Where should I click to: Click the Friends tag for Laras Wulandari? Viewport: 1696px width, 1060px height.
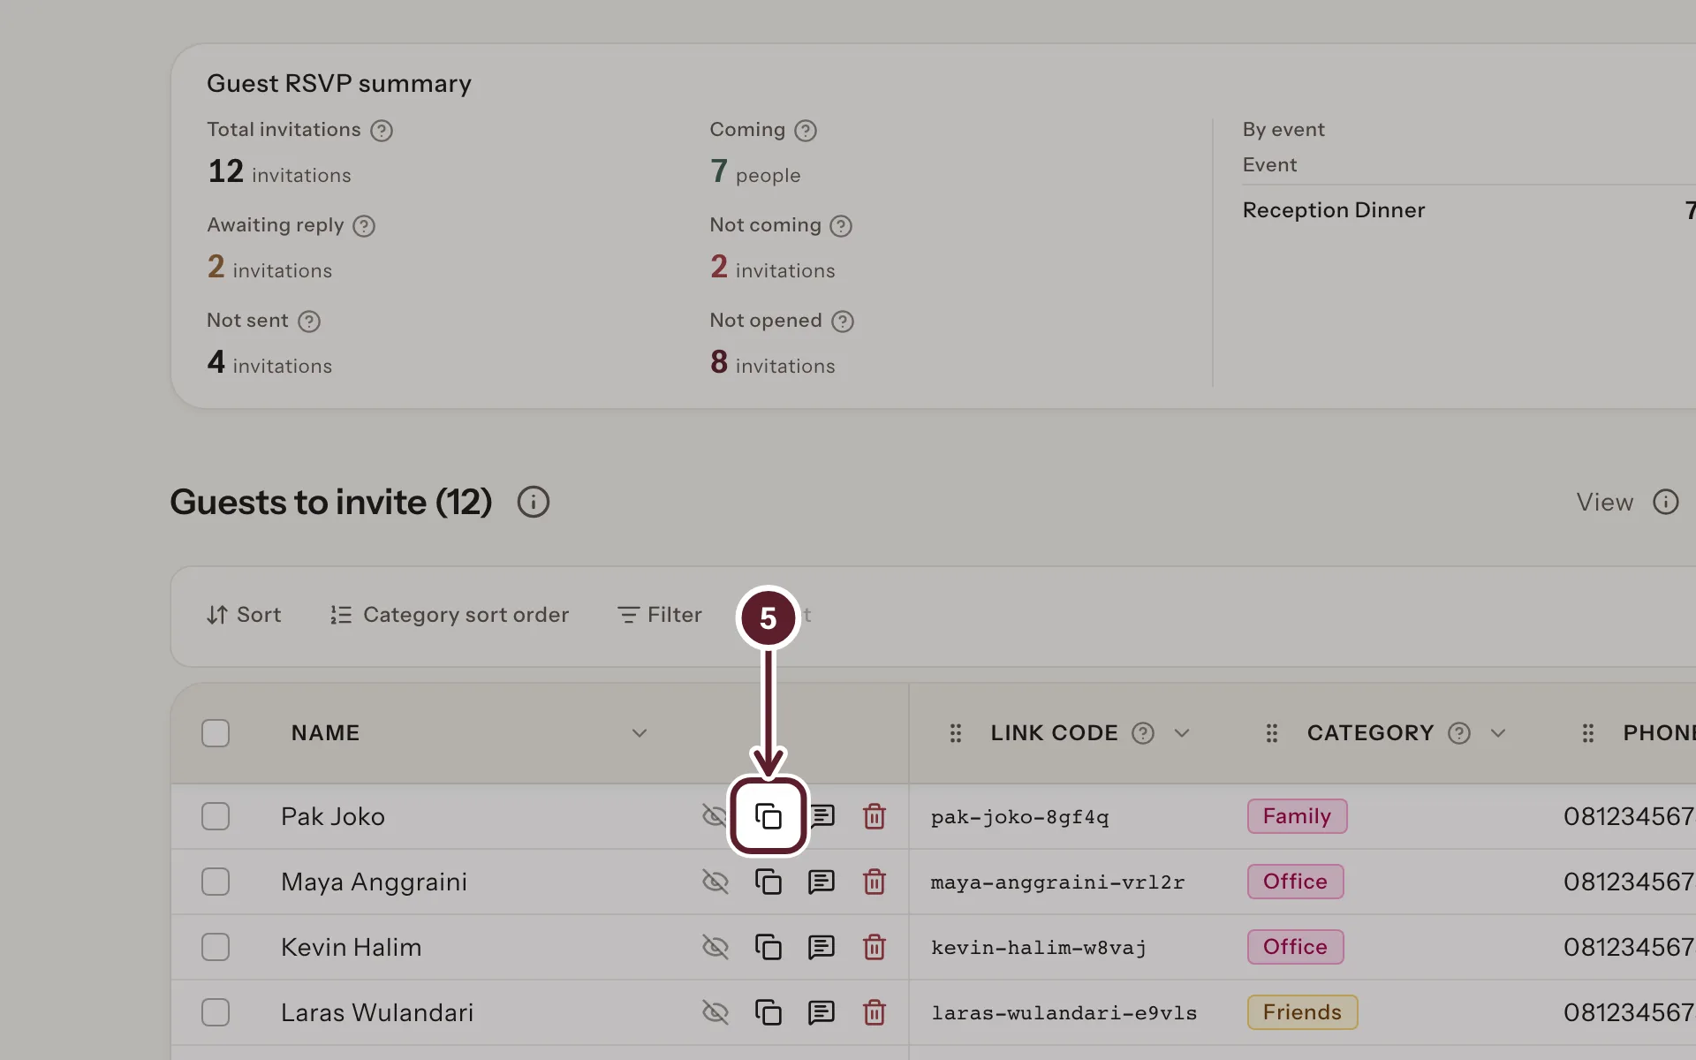(x=1302, y=1012)
